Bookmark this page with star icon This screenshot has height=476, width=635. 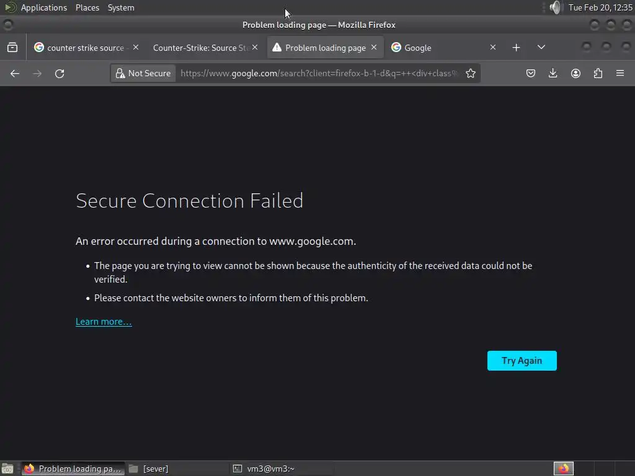point(471,74)
